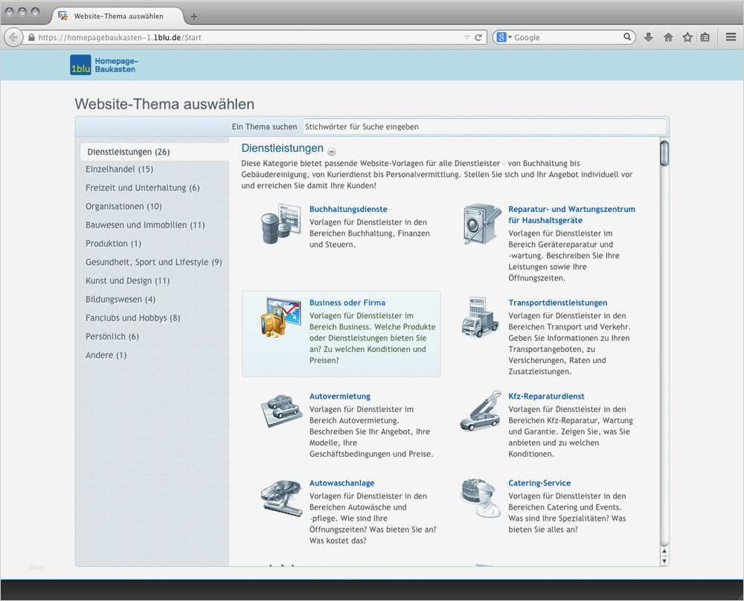744x601 pixels.
Task: Click the theme list scrollbar thumb
Action: 664,154
